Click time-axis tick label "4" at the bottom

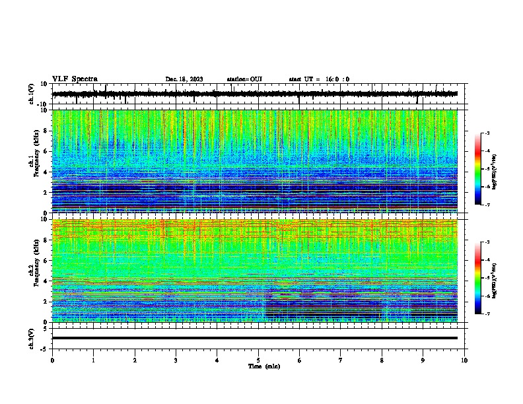pyautogui.click(x=217, y=360)
